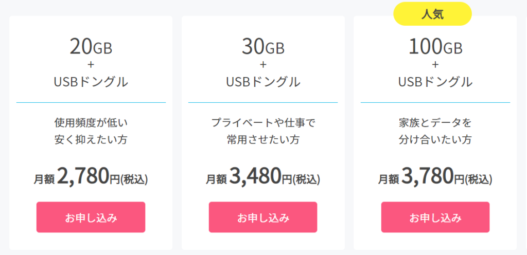This screenshot has width=527, height=255.
Task: Click the 100GB plan title
Action: click(x=435, y=47)
